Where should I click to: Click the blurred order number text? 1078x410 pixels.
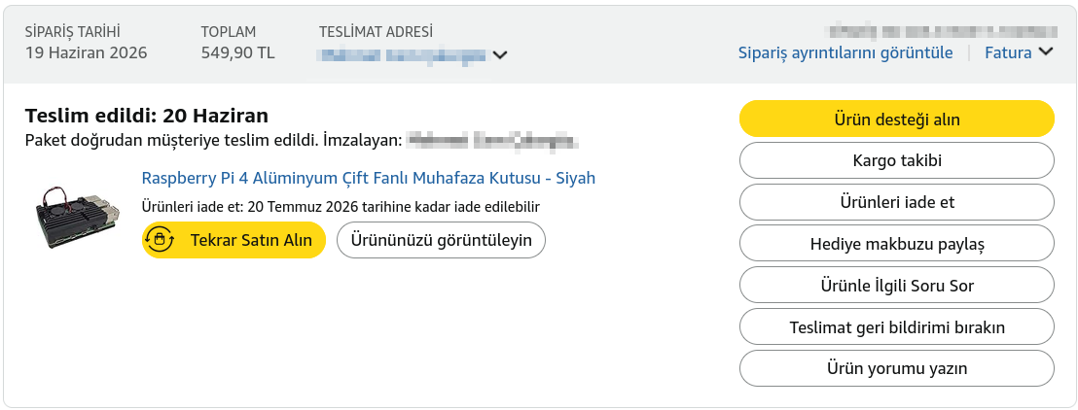coord(944,30)
